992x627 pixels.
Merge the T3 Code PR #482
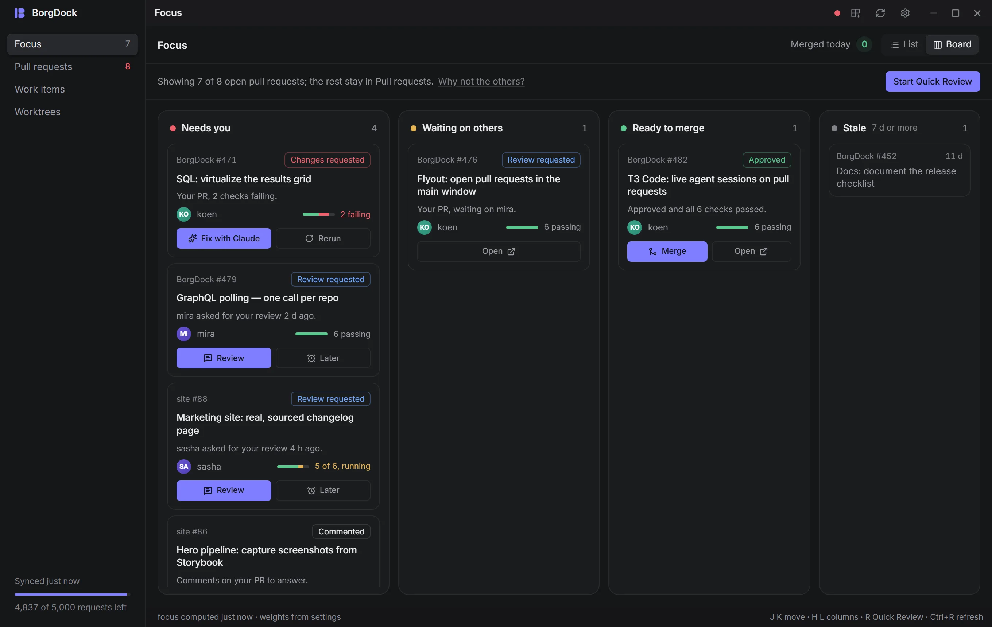tap(667, 252)
